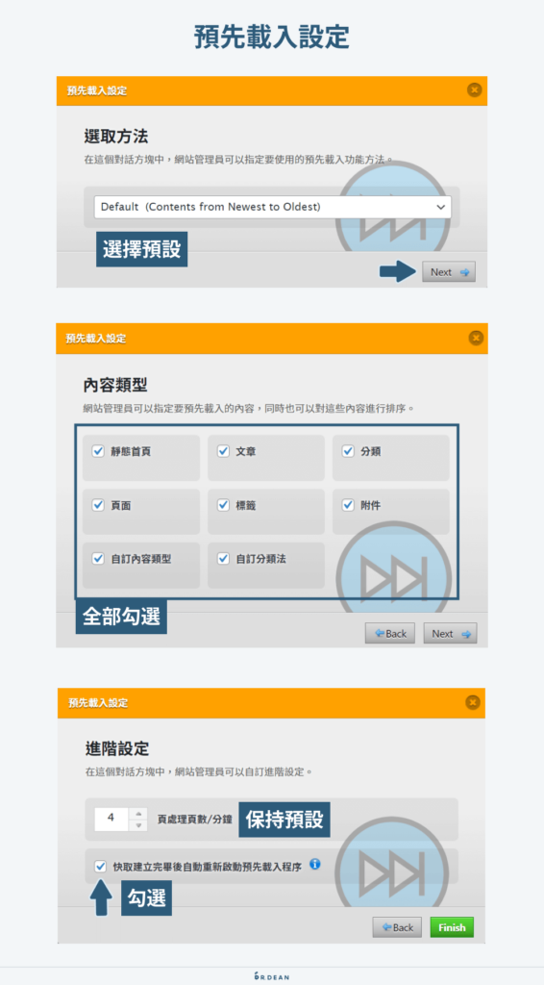
Task: Click the blue info icon
Action: coord(315,865)
